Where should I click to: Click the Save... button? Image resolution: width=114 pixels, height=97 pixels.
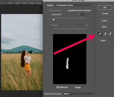pos(105,27)
